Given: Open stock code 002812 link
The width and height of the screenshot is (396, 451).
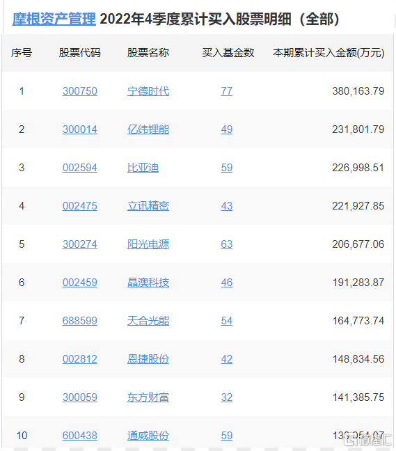Looking at the screenshot, I should 80,359.
